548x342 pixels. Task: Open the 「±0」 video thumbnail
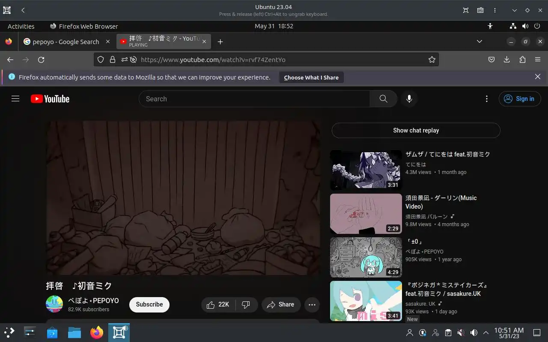coord(366,257)
